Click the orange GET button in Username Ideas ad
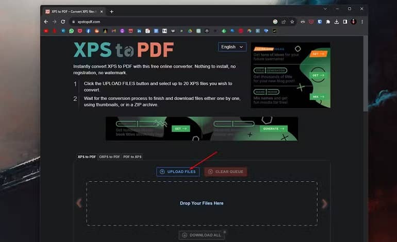Image resolution: width=397 pixels, height=242 pixels. pyautogui.click(x=318, y=54)
